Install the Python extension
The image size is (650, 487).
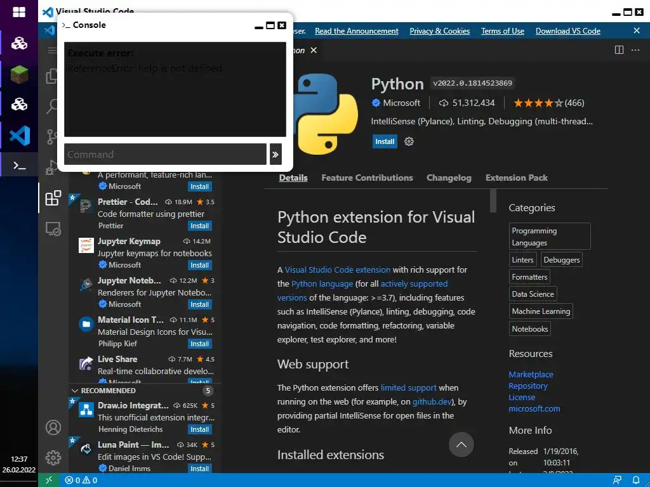coord(385,141)
